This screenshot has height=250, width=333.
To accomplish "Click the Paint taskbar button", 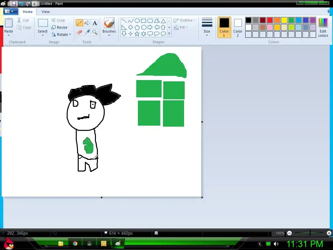I will click(118, 243).
